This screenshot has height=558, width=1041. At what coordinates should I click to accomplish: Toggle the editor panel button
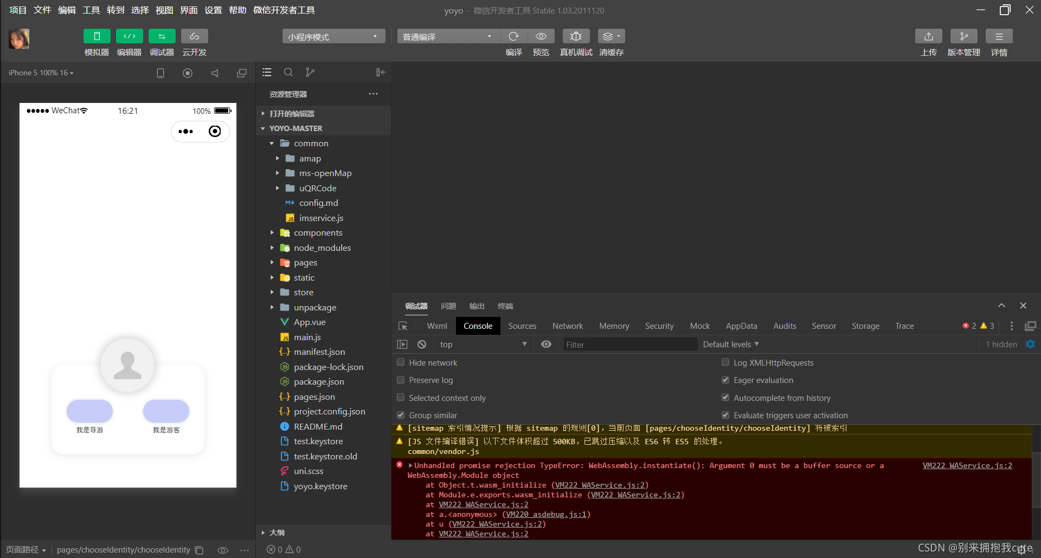point(129,36)
